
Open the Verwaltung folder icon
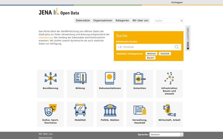click(140, 110)
